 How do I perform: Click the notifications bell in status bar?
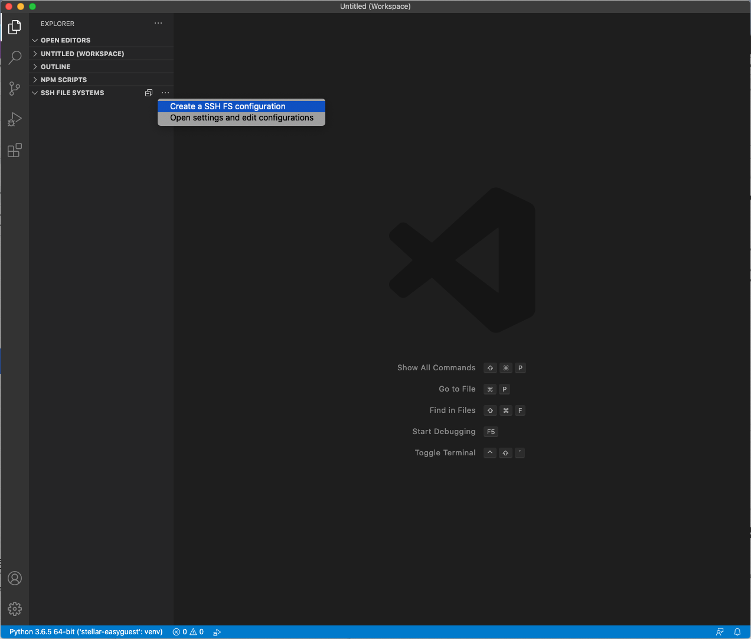pyautogui.click(x=737, y=632)
